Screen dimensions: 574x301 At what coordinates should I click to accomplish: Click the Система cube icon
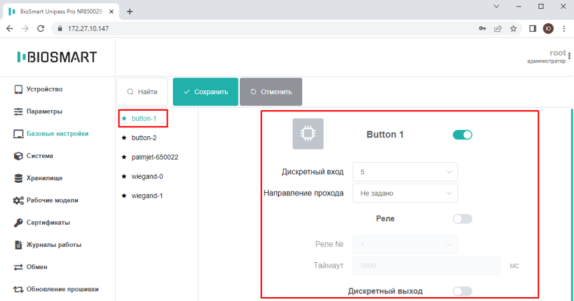tap(18, 156)
